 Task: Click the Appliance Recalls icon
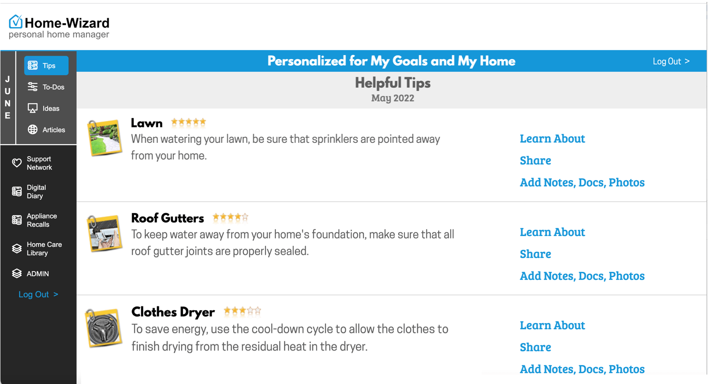click(17, 220)
